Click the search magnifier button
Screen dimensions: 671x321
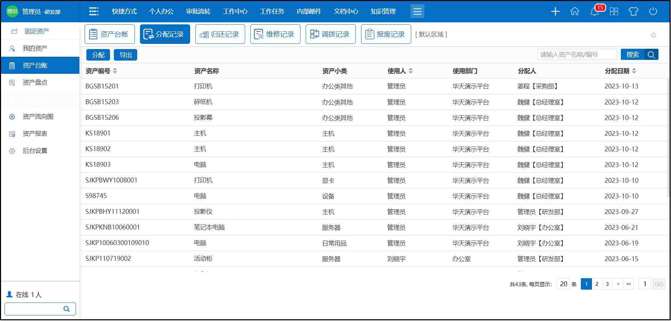click(651, 55)
